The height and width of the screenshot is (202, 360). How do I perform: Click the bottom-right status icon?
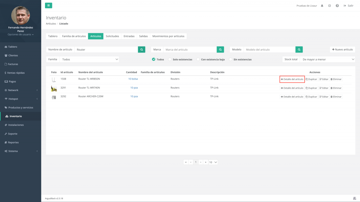point(354,198)
